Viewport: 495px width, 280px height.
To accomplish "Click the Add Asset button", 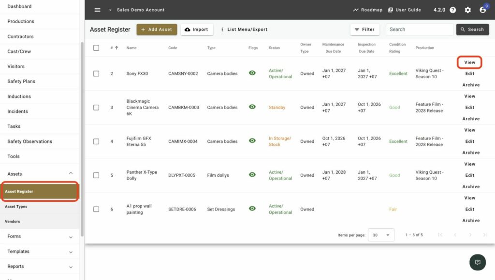I will pos(157,29).
